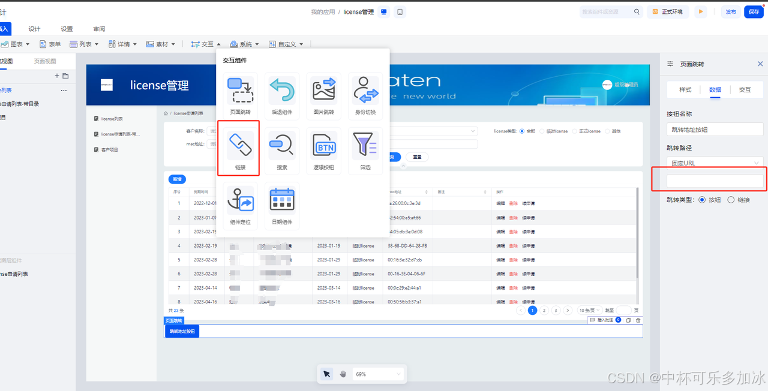768x391 pixels.
Task: Select the 按钮 radio for 跳转类型
Action: tap(702, 200)
